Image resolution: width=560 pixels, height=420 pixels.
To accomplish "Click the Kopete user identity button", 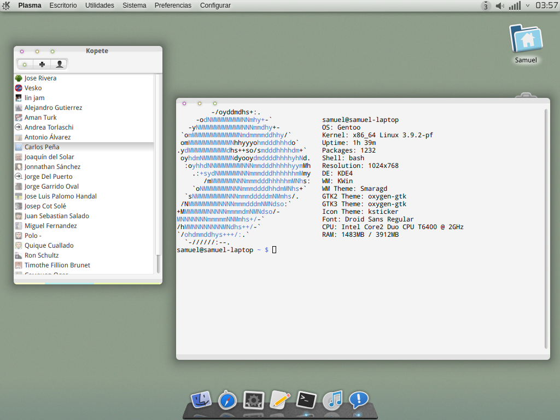I will 59,65.
